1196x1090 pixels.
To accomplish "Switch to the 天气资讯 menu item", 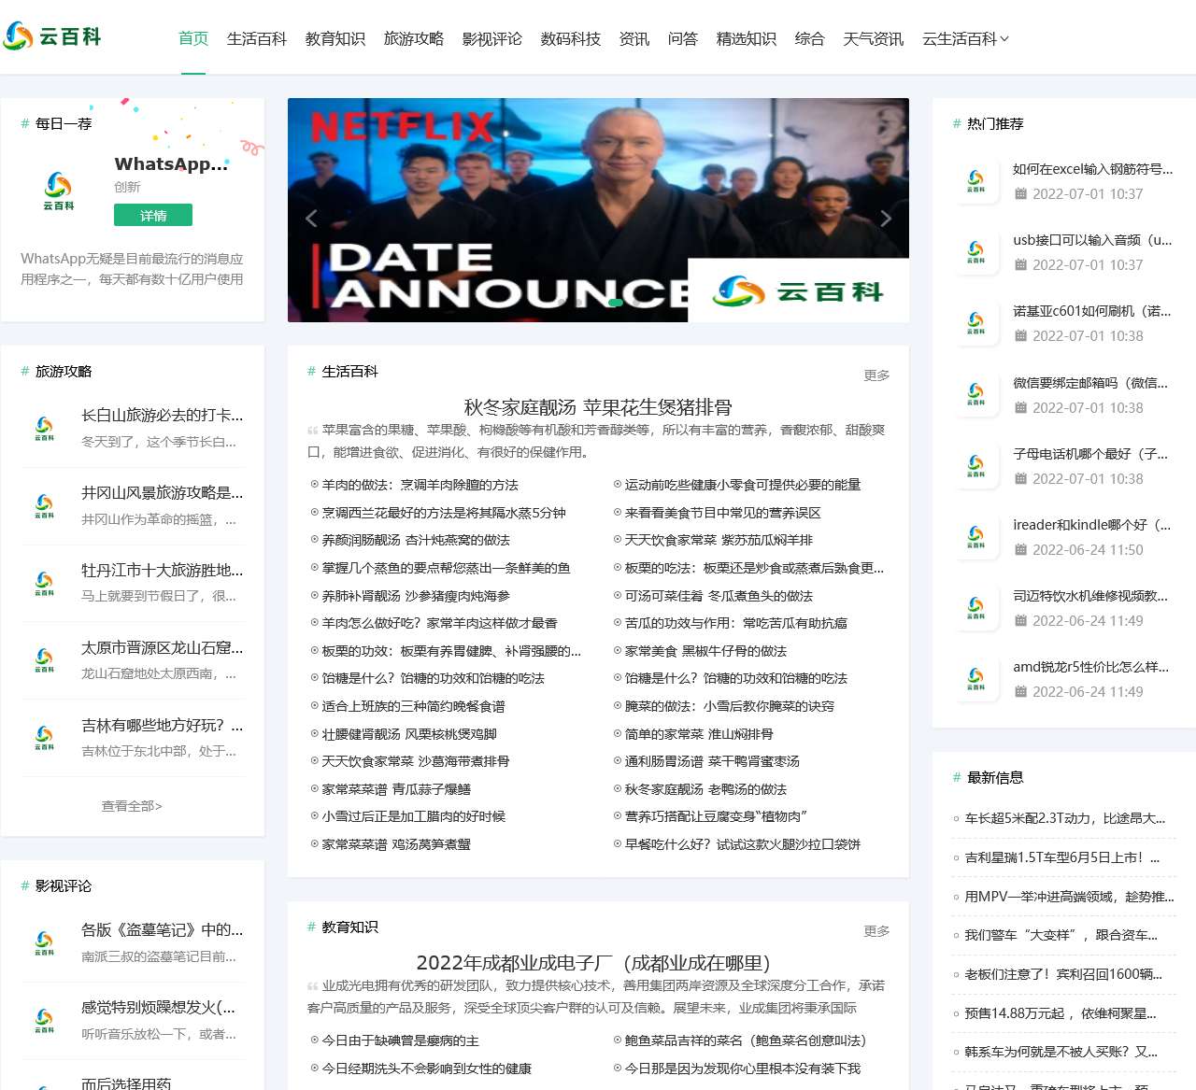I will pos(874,38).
